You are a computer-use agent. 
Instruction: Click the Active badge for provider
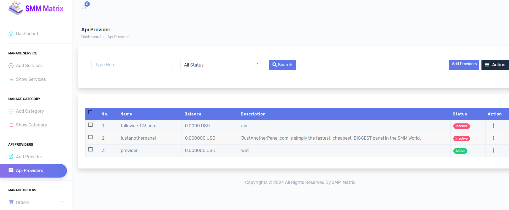pos(460,151)
